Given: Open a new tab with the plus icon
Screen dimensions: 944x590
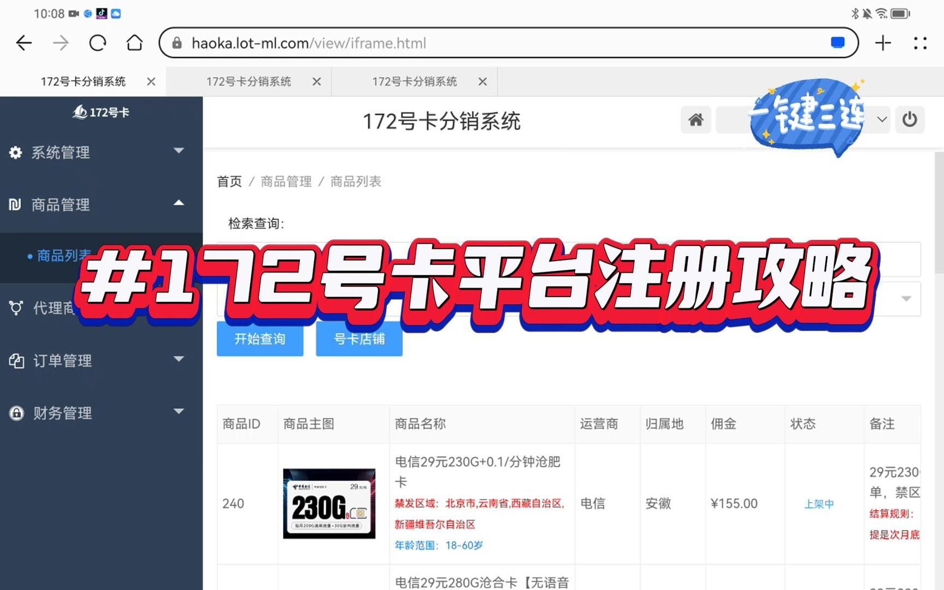Looking at the screenshot, I should [x=883, y=43].
